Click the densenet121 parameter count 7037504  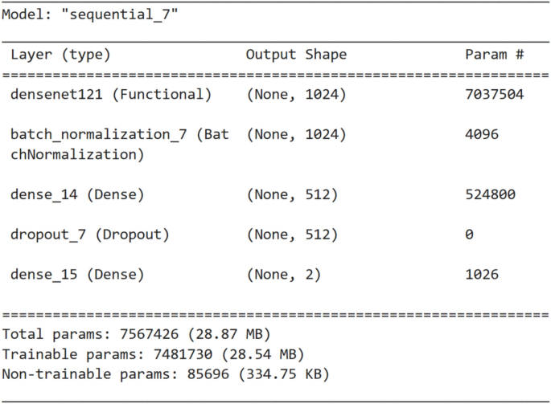click(x=495, y=95)
